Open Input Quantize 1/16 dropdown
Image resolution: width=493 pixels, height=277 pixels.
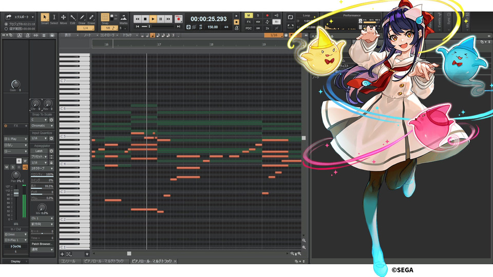[x=39, y=138]
